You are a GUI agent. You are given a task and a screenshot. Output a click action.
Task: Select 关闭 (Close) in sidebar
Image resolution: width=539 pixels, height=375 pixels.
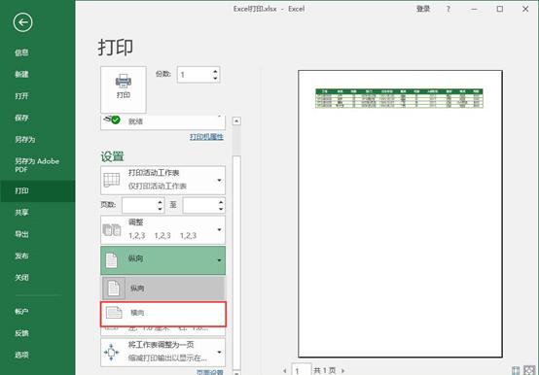[x=21, y=277]
